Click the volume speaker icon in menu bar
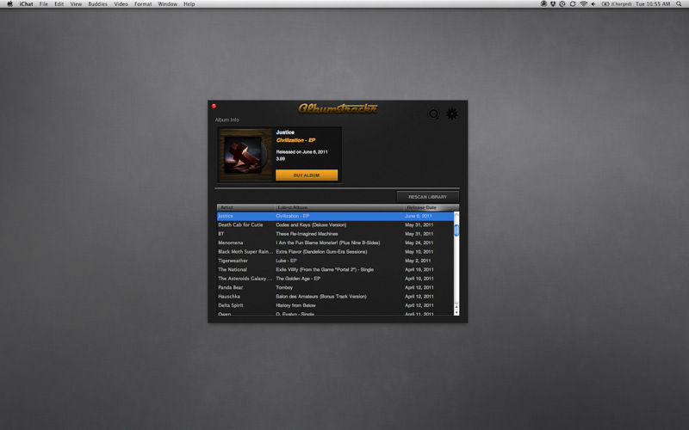Image resolution: width=689 pixels, height=430 pixels. click(x=593, y=4)
